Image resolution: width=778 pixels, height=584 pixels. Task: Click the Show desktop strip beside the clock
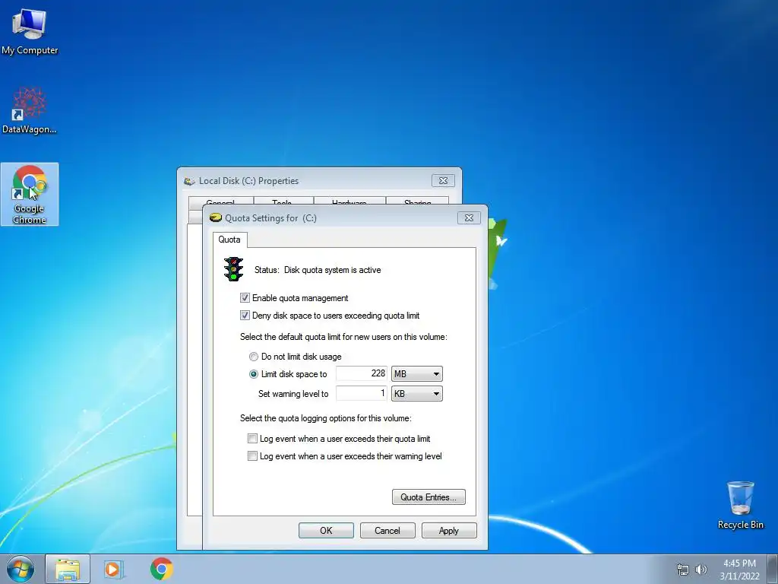(773, 569)
